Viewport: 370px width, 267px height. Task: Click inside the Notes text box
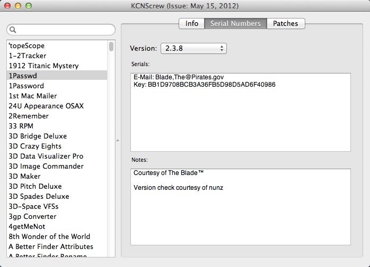(x=241, y=207)
